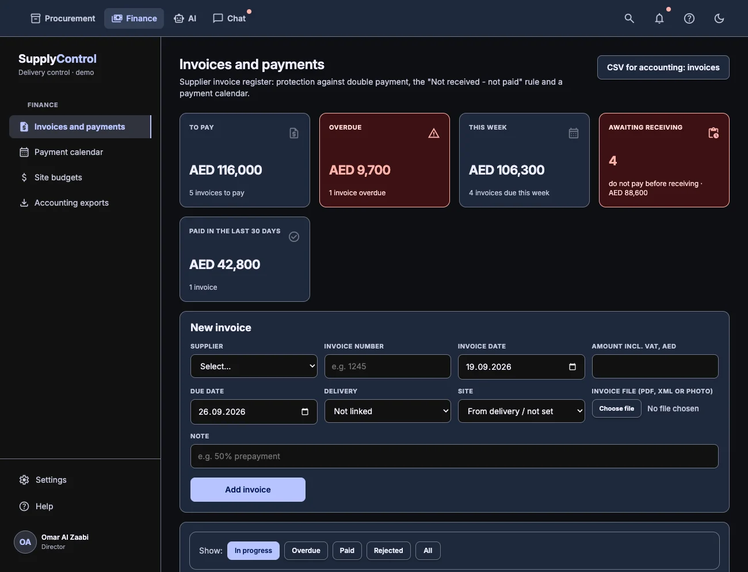Toggle dark mode with the moon icon

tap(719, 18)
